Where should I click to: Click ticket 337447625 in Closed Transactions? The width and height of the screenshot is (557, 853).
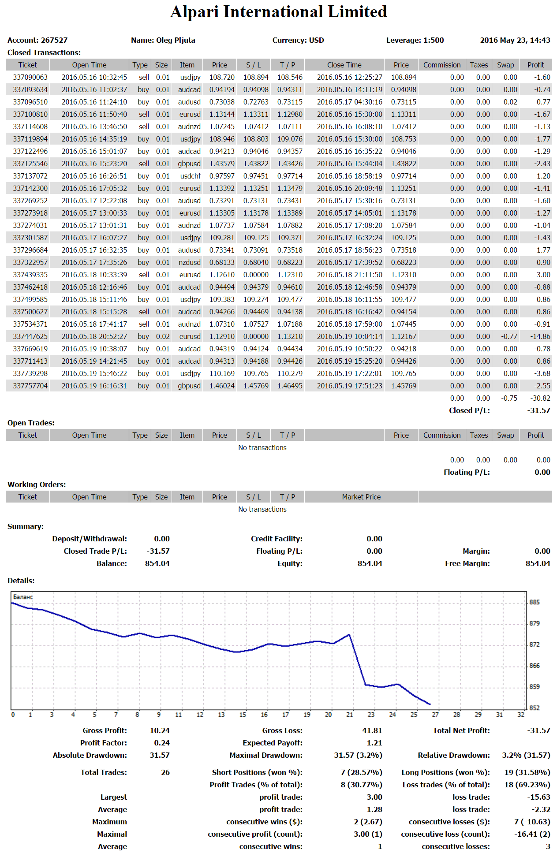(30, 336)
